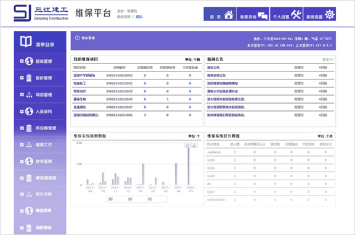This screenshot has height=235, width=355.
Task: Open project with contract WB20140919002
Action: click(x=84, y=75)
